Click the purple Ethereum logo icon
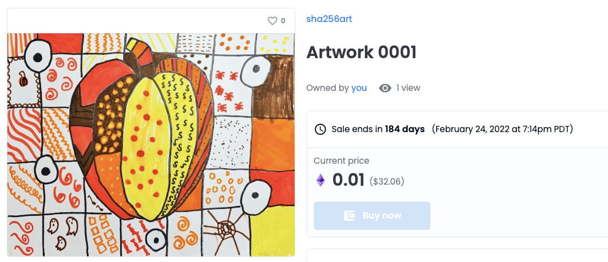The image size is (608, 262). pyautogui.click(x=321, y=180)
